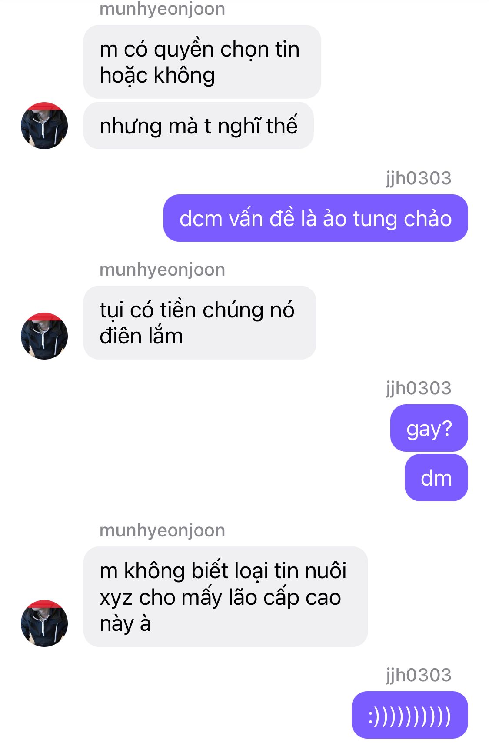Click purple "dcm vấn đề là ảo tung chảo" bubble
Viewport: 489px width, 743px height.
click(x=316, y=218)
